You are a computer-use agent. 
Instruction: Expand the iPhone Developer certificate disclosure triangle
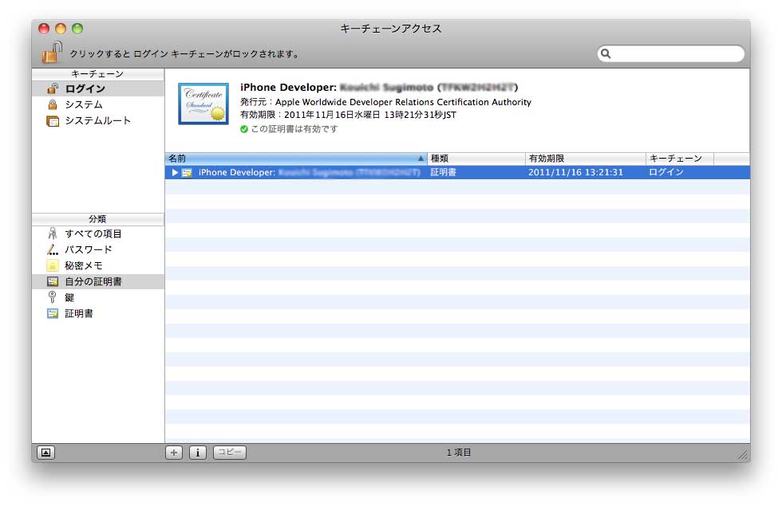(x=175, y=172)
